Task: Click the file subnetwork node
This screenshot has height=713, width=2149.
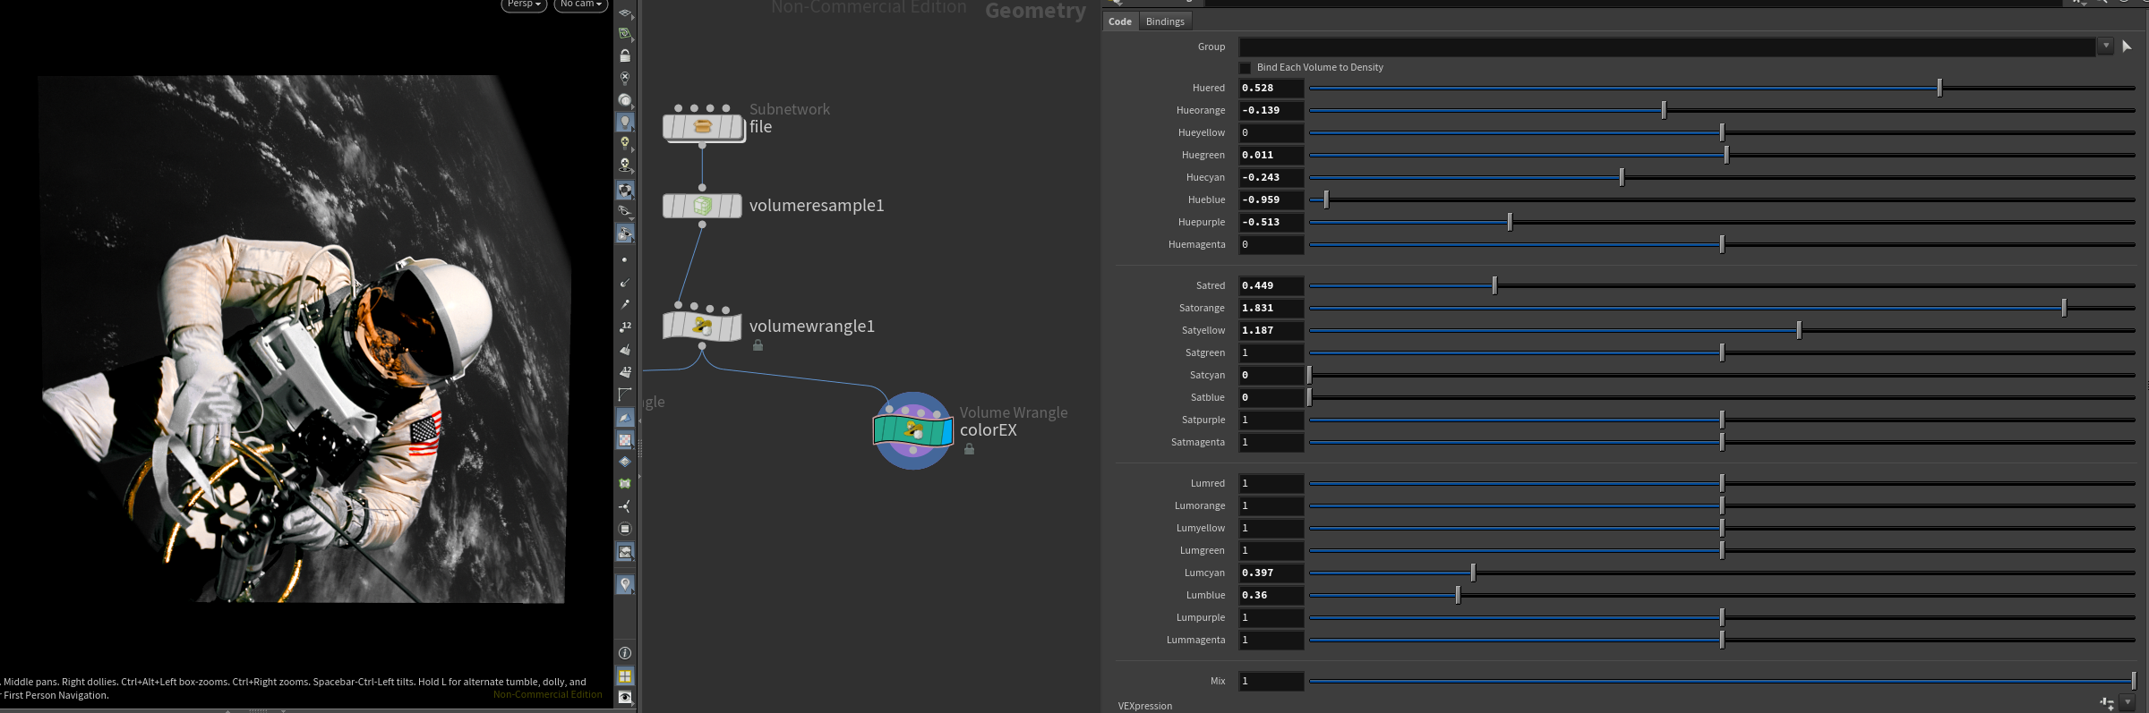Action: pyautogui.click(x=702, y=127)
